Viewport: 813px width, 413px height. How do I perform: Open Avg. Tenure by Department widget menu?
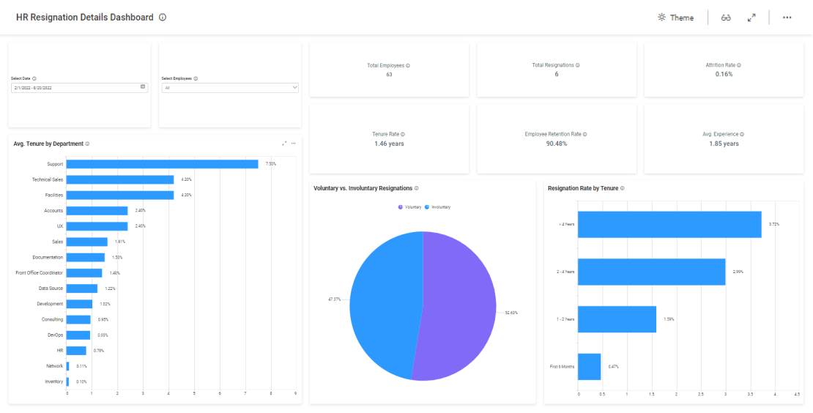[x=294, y=144]
